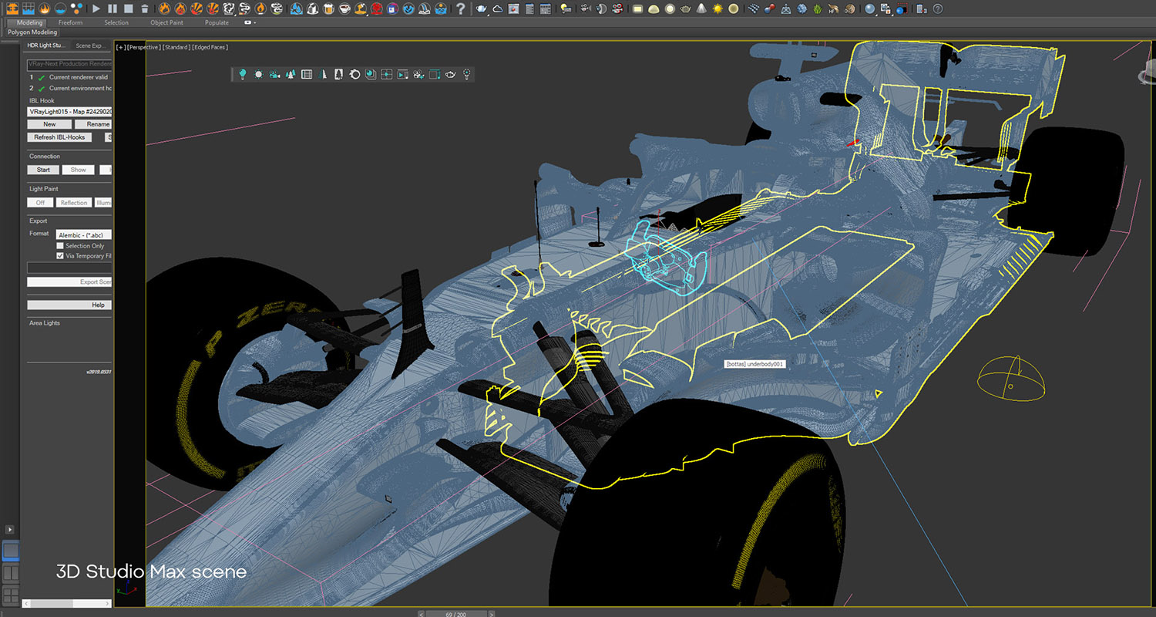Click the red and blue metaball icon
1156x617 pixels.
769,8
